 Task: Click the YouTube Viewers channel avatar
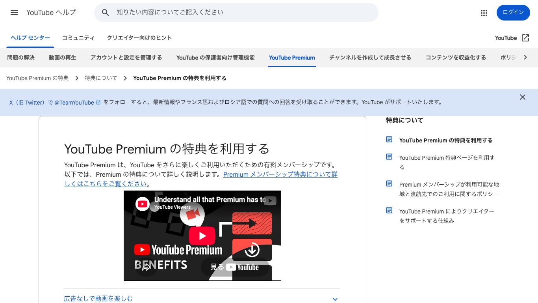[x=143, y=204]
